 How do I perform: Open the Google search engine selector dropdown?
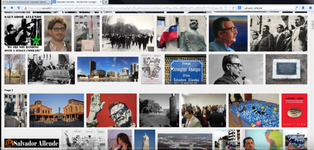tap(240, 8)
